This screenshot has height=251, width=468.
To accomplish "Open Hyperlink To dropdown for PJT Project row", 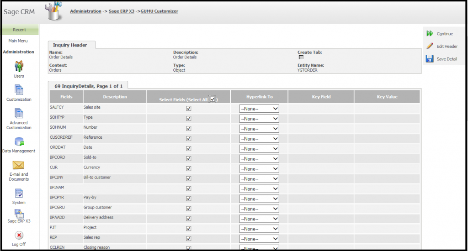I will coord(259,229).
